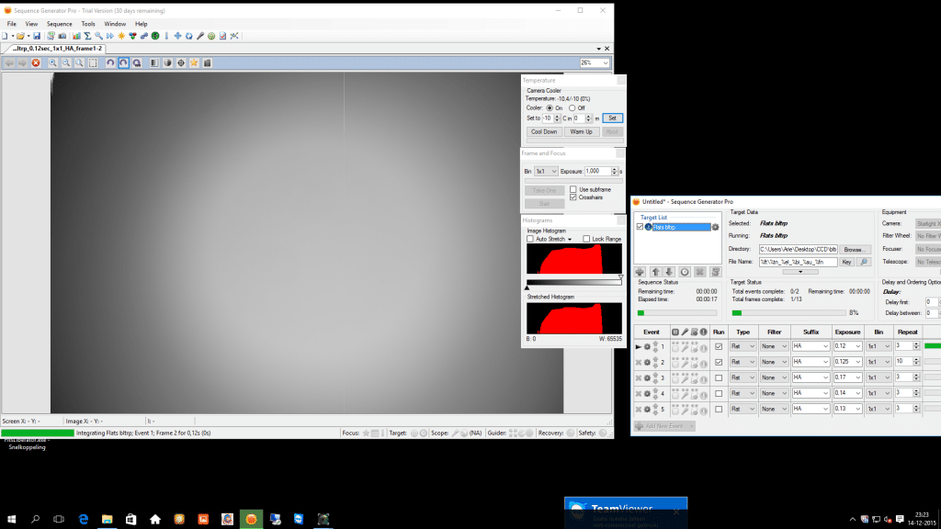The height and width of the screenshot is (529, 941).
Task: Open the Tools menu
Action: coord(88,24)
